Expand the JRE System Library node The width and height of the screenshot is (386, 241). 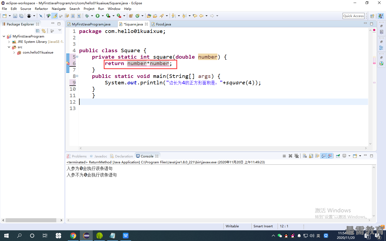tap(9, 42)
